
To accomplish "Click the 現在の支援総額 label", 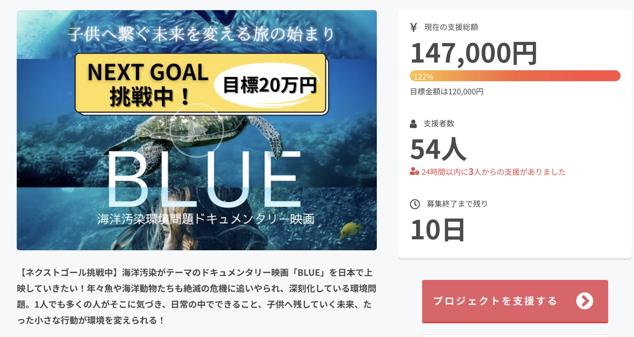I will point(451,27).
